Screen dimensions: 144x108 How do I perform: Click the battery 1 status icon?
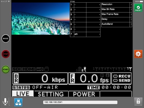(79, 69)
